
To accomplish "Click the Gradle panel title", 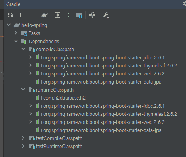I will pyautogui.click(x=13, y=4).
